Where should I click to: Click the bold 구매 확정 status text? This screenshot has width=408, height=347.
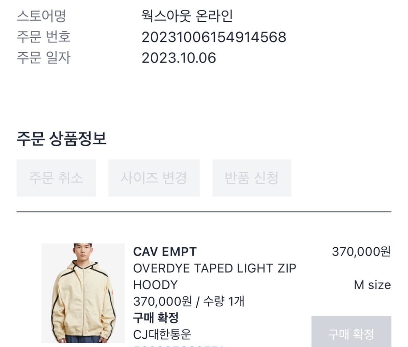[156, 318]
